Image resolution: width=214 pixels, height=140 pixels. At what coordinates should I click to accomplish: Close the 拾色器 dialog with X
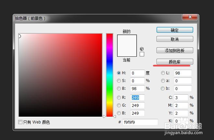190,17
